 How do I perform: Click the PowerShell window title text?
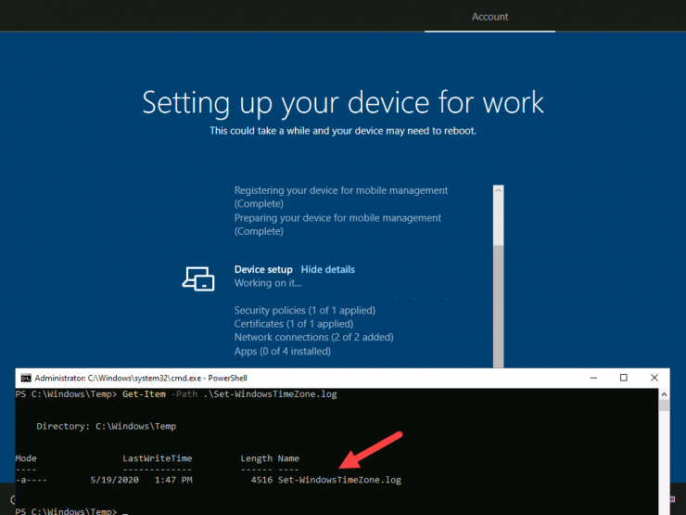[x=141, y=378]
